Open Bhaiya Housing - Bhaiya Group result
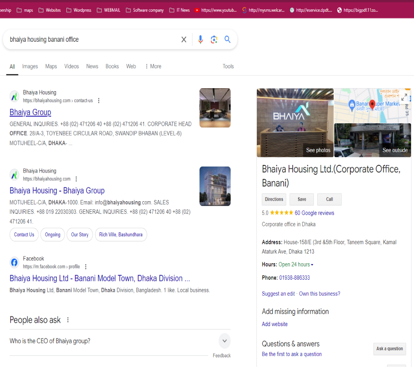The height and width of the screenshot is (367, 414). 57,191
